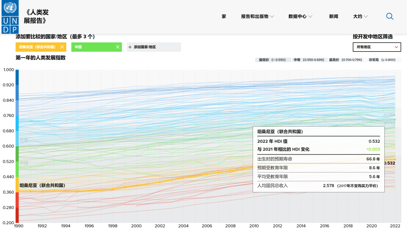Toggle 最低价 (< 0.550) legend filter
Screen dimensions: 407x232
click(272, 60)
